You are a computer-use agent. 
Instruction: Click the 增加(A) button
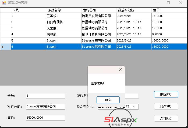point(166,118)
